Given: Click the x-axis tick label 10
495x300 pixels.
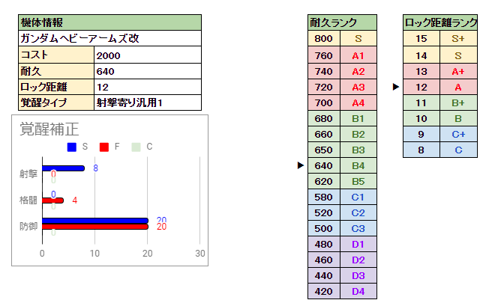Looking at the screenshot, I should point(94,254).
